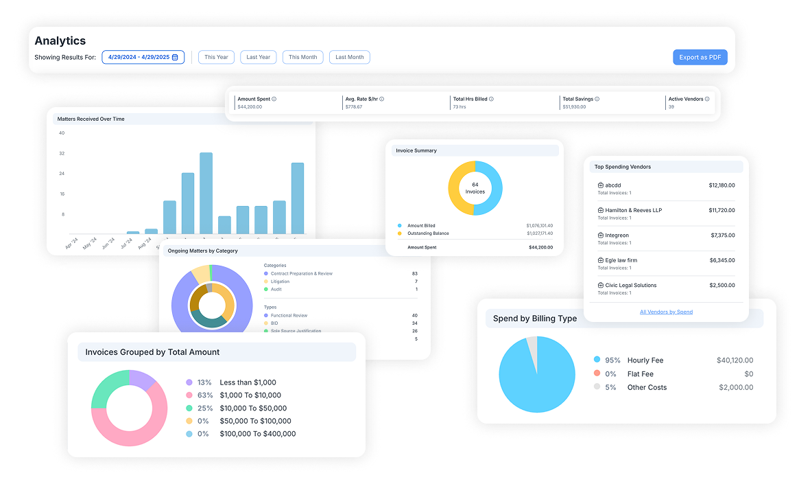Viewport: 799px width, 484px height.
Task: Click the Other Costs gray legend dot
Action: 597,387
